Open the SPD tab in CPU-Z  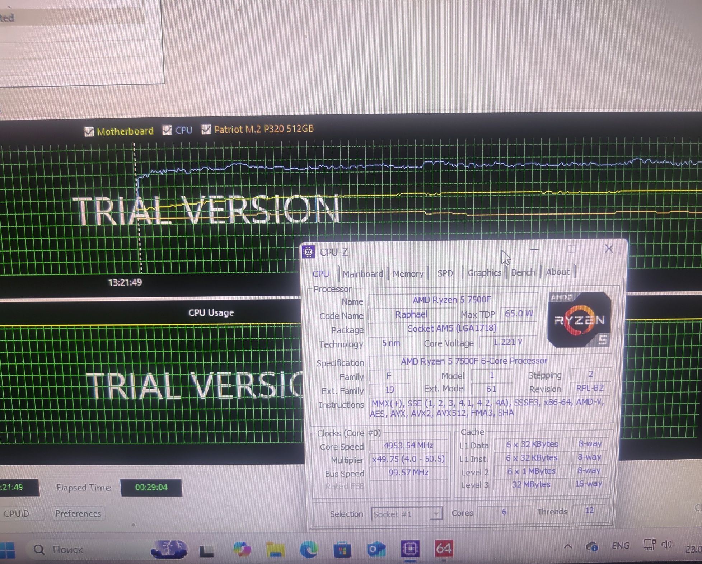tap(445, 273)
